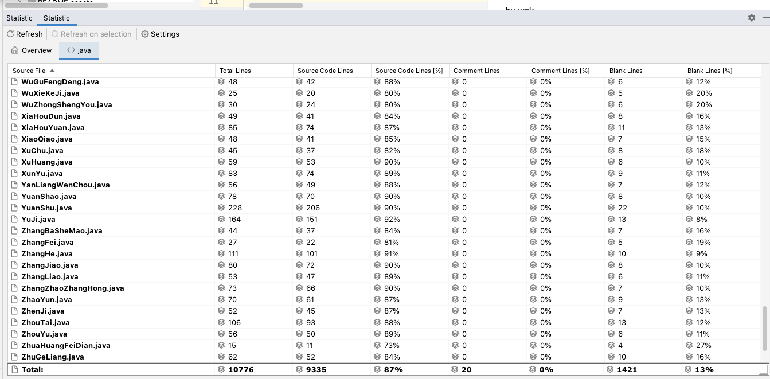Screen dimensions: 770x379
Task: Click the Total: label in the summary row
Action: click(32, 369)
